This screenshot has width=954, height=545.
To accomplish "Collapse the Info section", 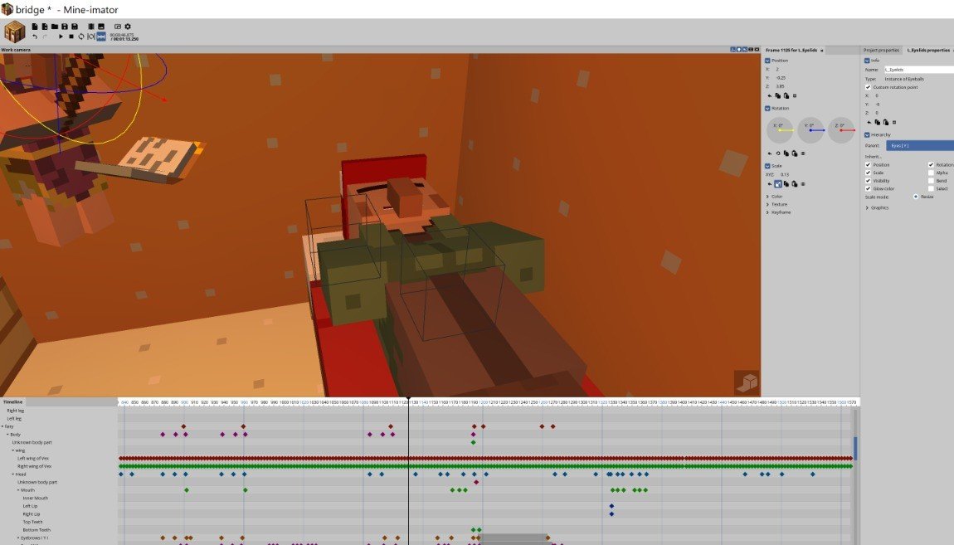I will point(867,61).
